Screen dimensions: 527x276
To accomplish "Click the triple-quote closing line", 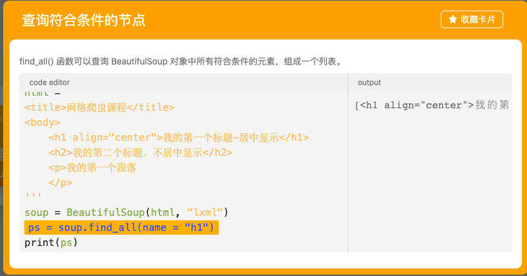I will (31, 197).
